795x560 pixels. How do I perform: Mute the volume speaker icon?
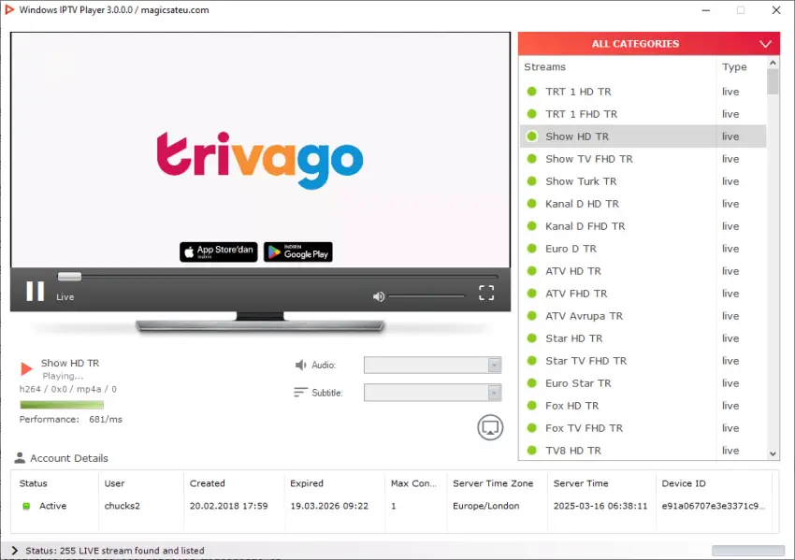(x=379, y=296)
